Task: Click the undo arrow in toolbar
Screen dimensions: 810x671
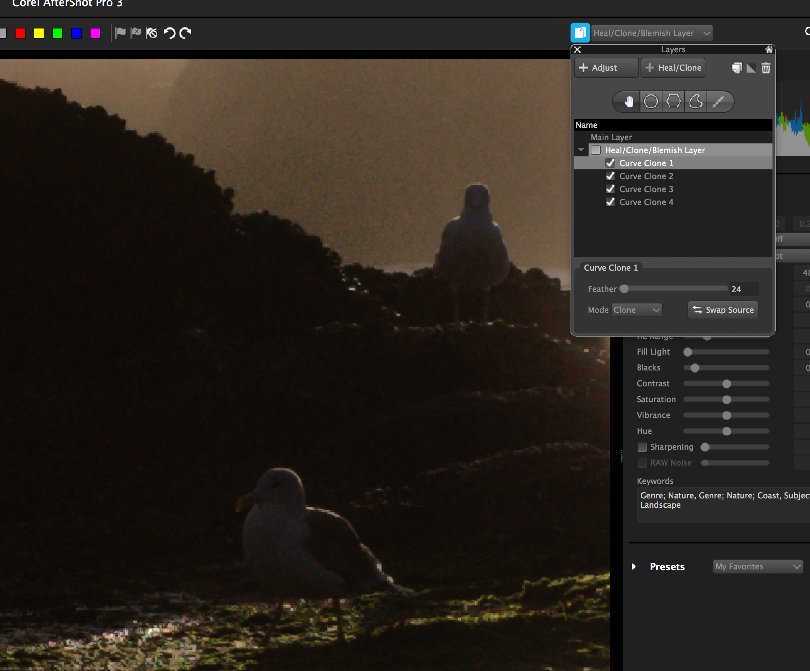Action: tap(170, 33)
